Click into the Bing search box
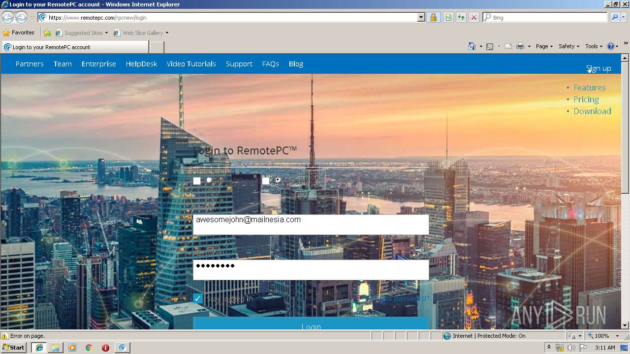 click(x=545, y=17)
